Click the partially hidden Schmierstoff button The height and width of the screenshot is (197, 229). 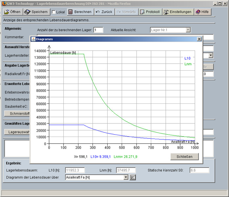coord(17,114)
